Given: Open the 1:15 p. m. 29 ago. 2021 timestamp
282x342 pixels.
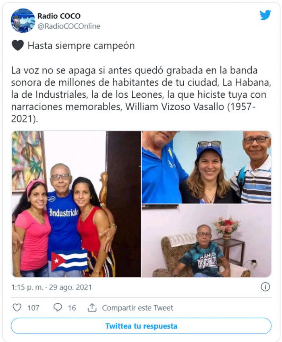Looking at the screenshot, I should (x=52, y=287).
